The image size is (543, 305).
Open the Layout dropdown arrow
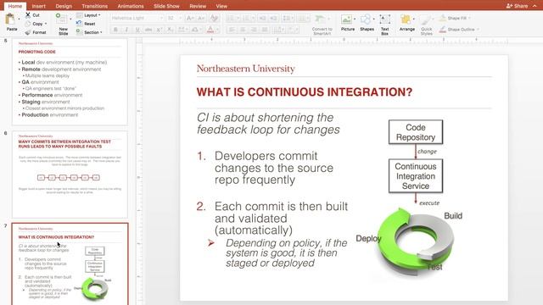pyautogui.click(x=99, y=15)
